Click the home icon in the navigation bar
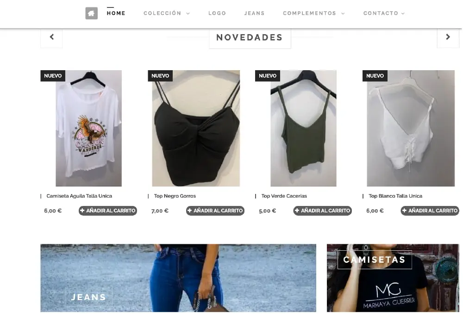This screenshot has width=463, height=314. [92, 13]
